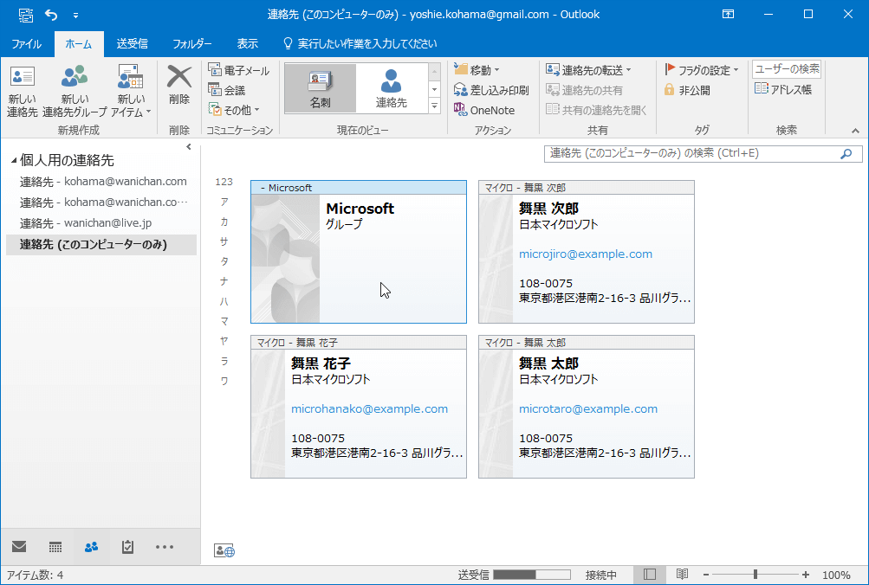Switch to 名刺 business card view
The height and width of the screenshot is (585, 869).
pyautogui.click(x=321, y=88)
